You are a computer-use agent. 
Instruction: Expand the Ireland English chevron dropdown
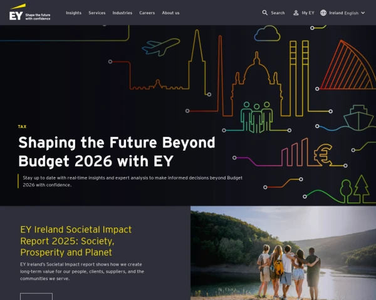click(x=363, y=12)
